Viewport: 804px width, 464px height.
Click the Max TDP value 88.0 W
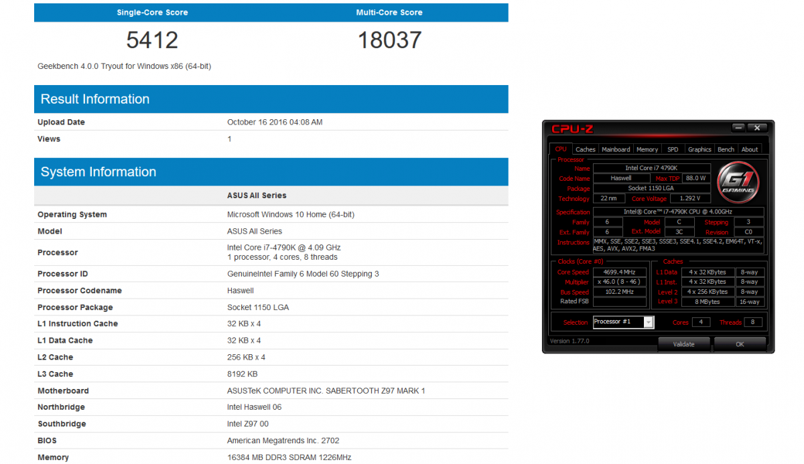click(696, 178)
